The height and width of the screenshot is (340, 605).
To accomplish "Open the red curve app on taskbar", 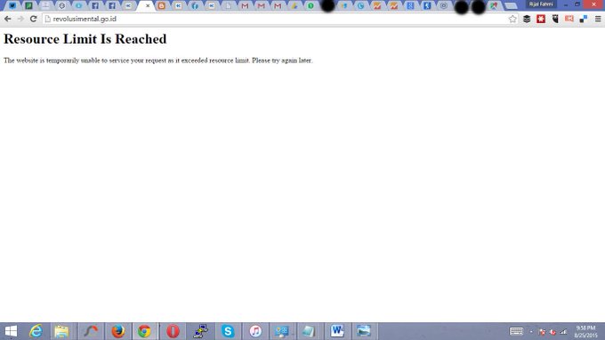I will pos(91,331).
